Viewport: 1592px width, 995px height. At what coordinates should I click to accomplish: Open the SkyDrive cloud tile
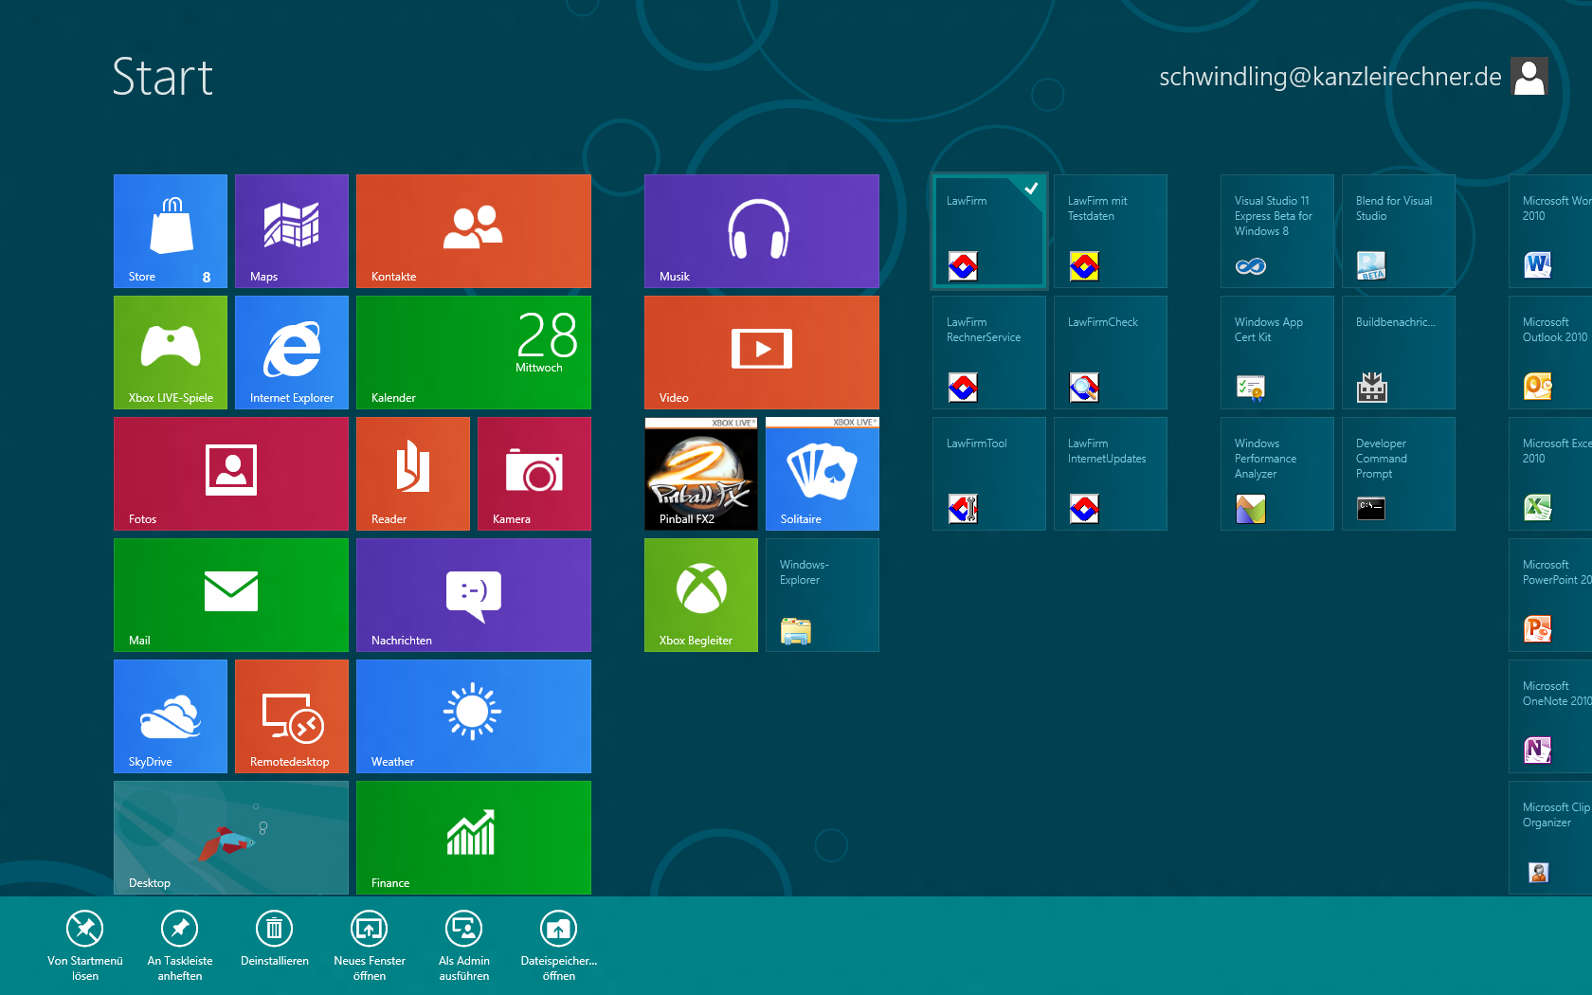[171, 715]
